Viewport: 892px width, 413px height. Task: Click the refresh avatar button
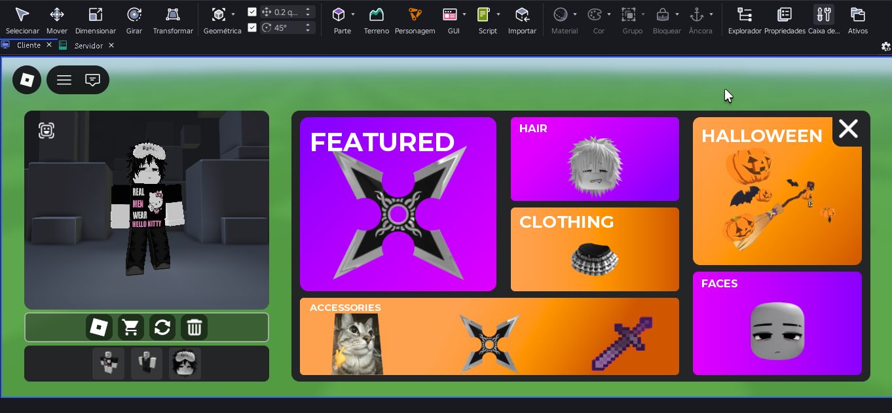(x=162, y=327)
